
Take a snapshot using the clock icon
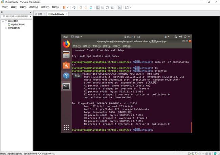[81, 7]
